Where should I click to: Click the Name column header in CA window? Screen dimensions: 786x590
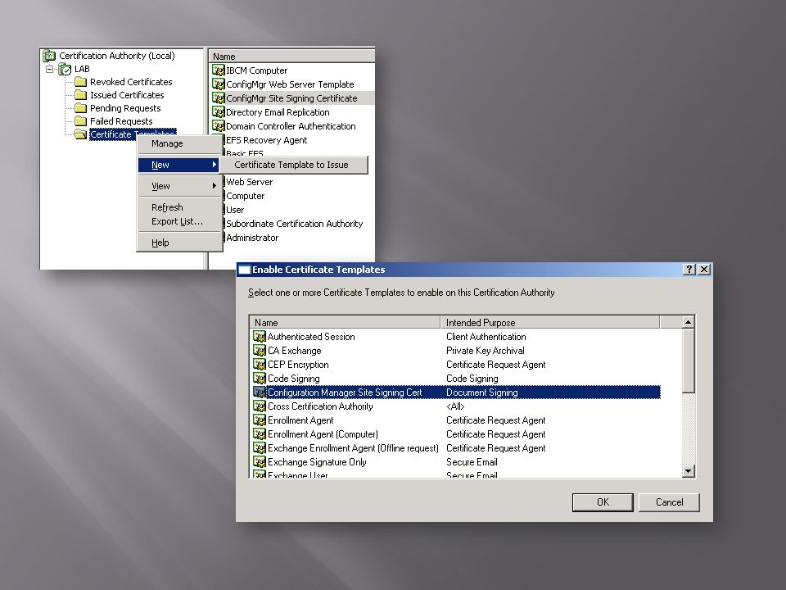pos(291,57)
